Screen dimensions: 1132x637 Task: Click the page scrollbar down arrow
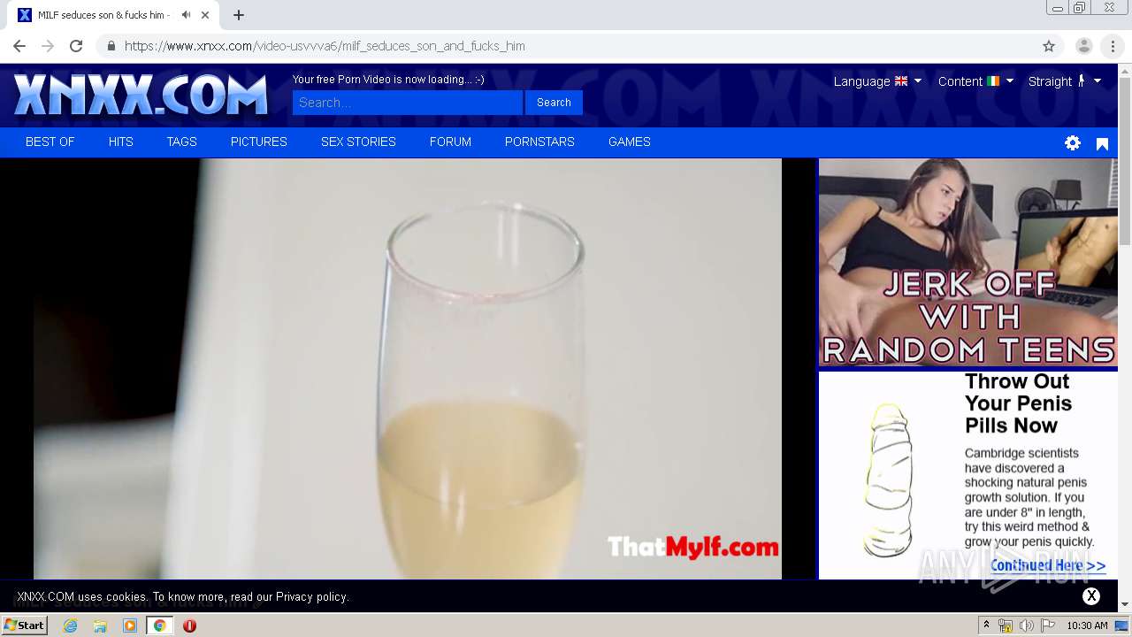tap(1125, 605)
